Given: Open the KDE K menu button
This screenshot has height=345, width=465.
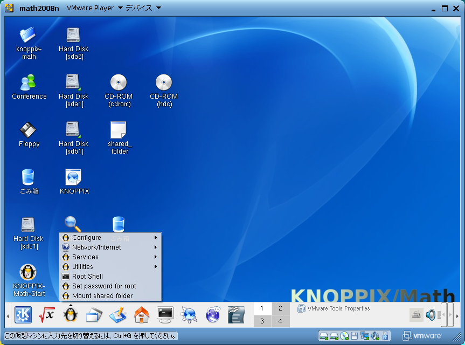Looking at the screenshot, I should 23,315.
